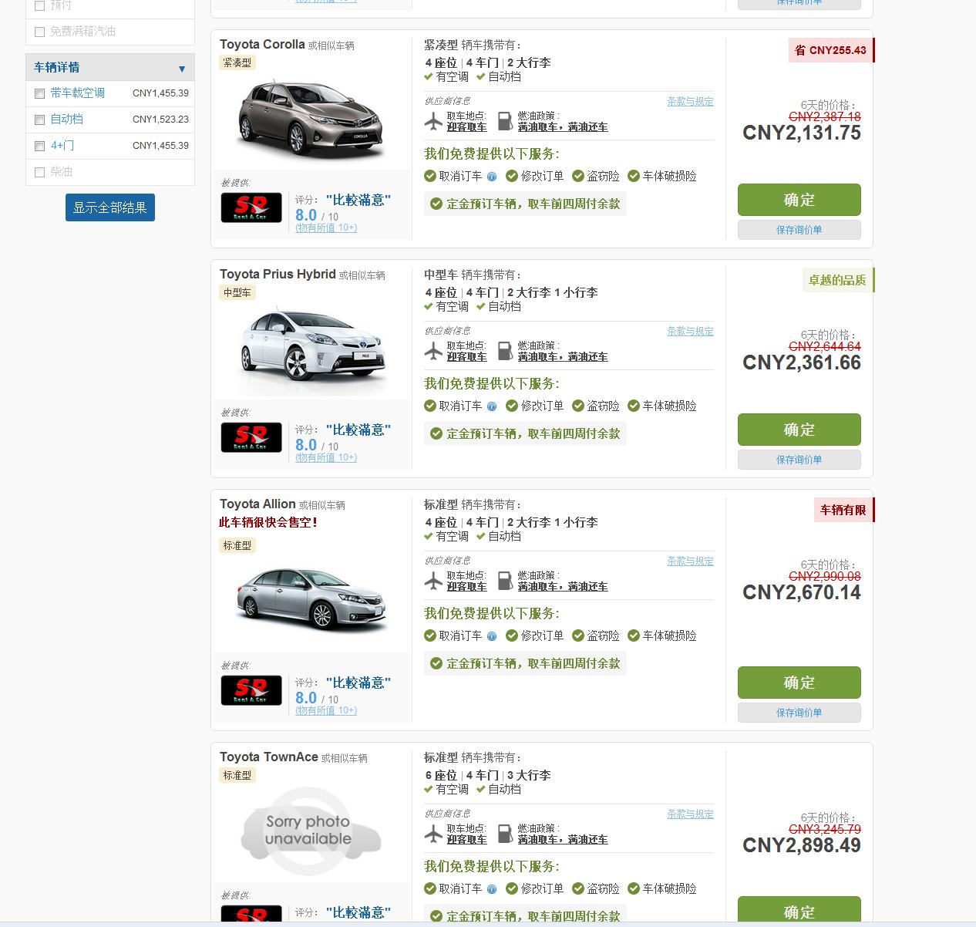976x927 pixels.
Task: Click the Toyota Prius Hybrid title
Action: pyautogui.click(x=278, y=275)
